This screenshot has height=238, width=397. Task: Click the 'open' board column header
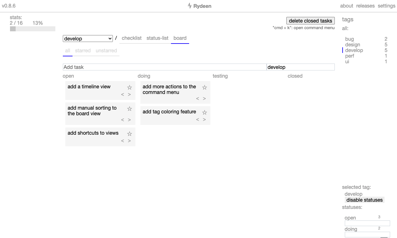(68, 76)
